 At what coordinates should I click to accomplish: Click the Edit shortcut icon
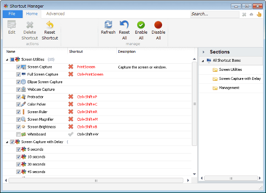[x=12, y=25]
